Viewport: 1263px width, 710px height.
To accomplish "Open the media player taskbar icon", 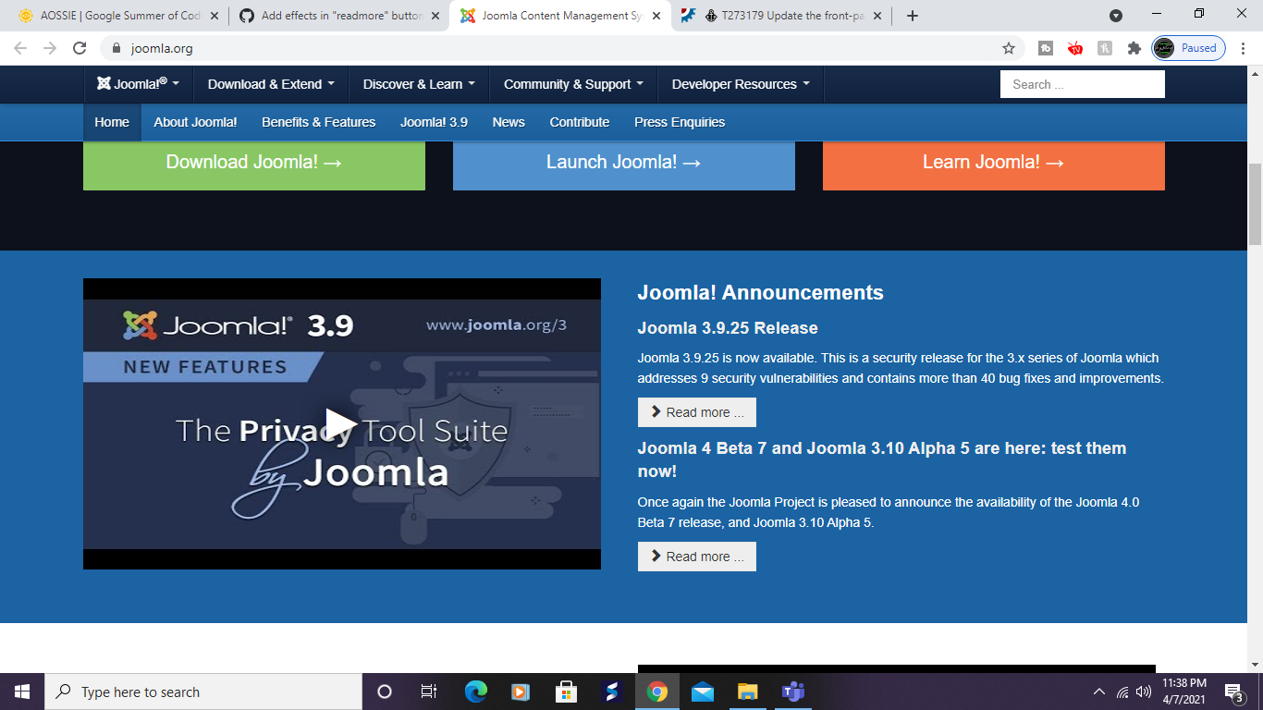I will [x=521, y=692].
